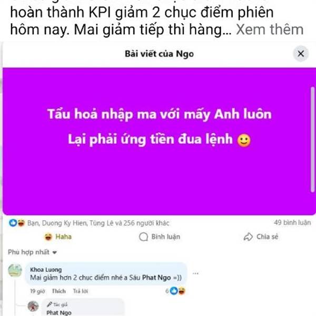Close the Bài viết của Ngo dialog
The height and width of the screenshot is (316, 316).
coord(301,54)
